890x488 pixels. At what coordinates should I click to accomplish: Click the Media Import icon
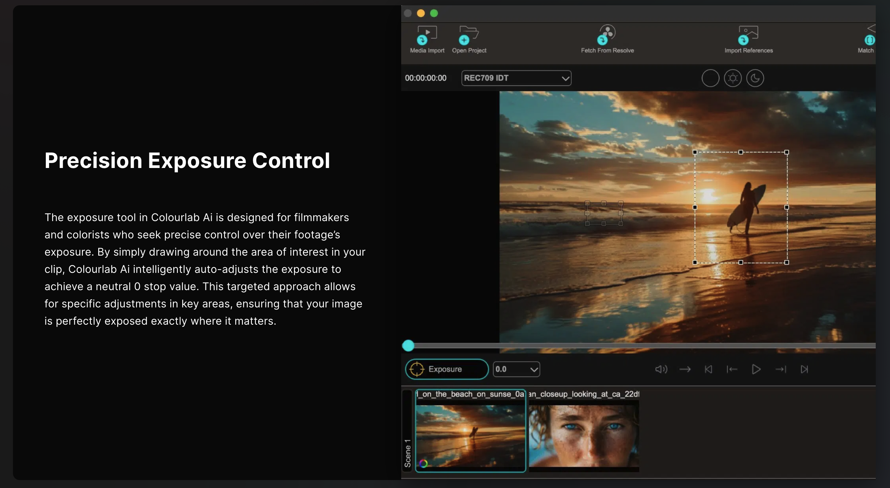[427, 35]
